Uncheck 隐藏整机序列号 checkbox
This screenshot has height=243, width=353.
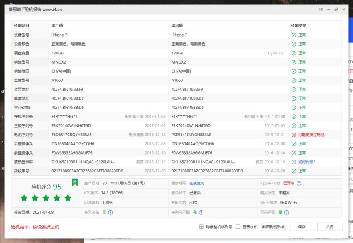(201, 227)
